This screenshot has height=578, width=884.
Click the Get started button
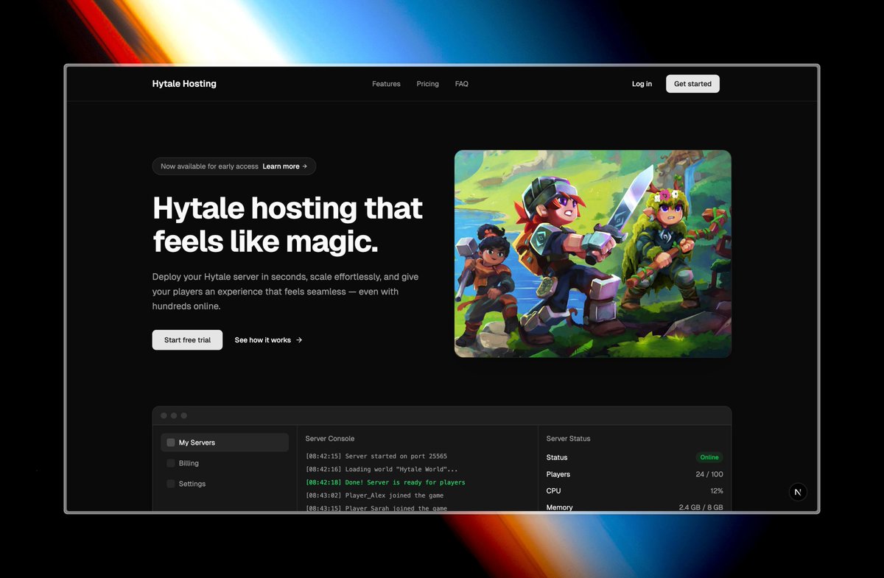(692, 84)
